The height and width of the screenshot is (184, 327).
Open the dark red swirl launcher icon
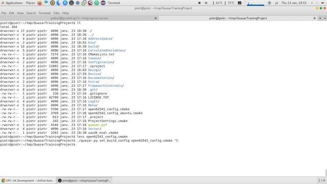coord(90,3)
